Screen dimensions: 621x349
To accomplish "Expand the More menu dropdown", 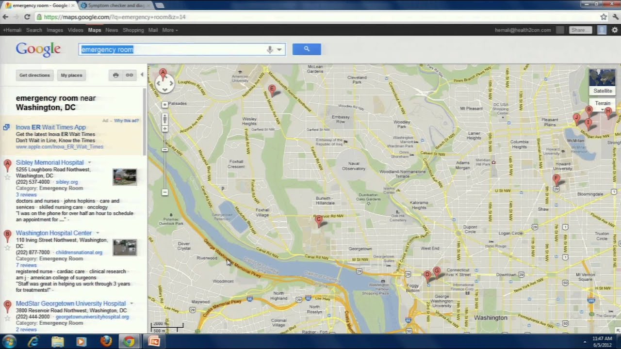I will pyautogui.click(x=170, y=30).
